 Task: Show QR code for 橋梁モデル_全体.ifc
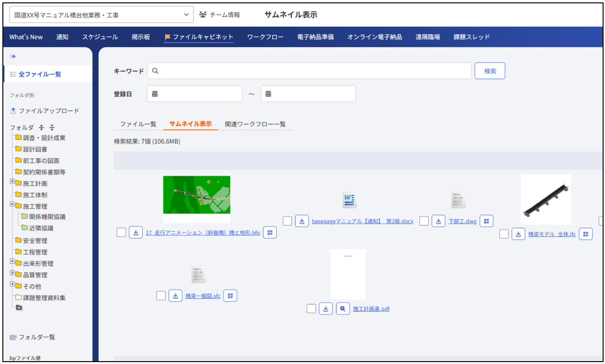click(586, 234)
